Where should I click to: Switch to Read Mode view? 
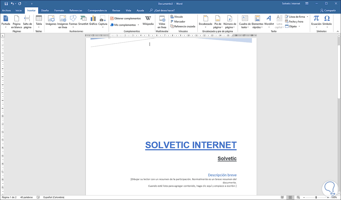point(282,197)
